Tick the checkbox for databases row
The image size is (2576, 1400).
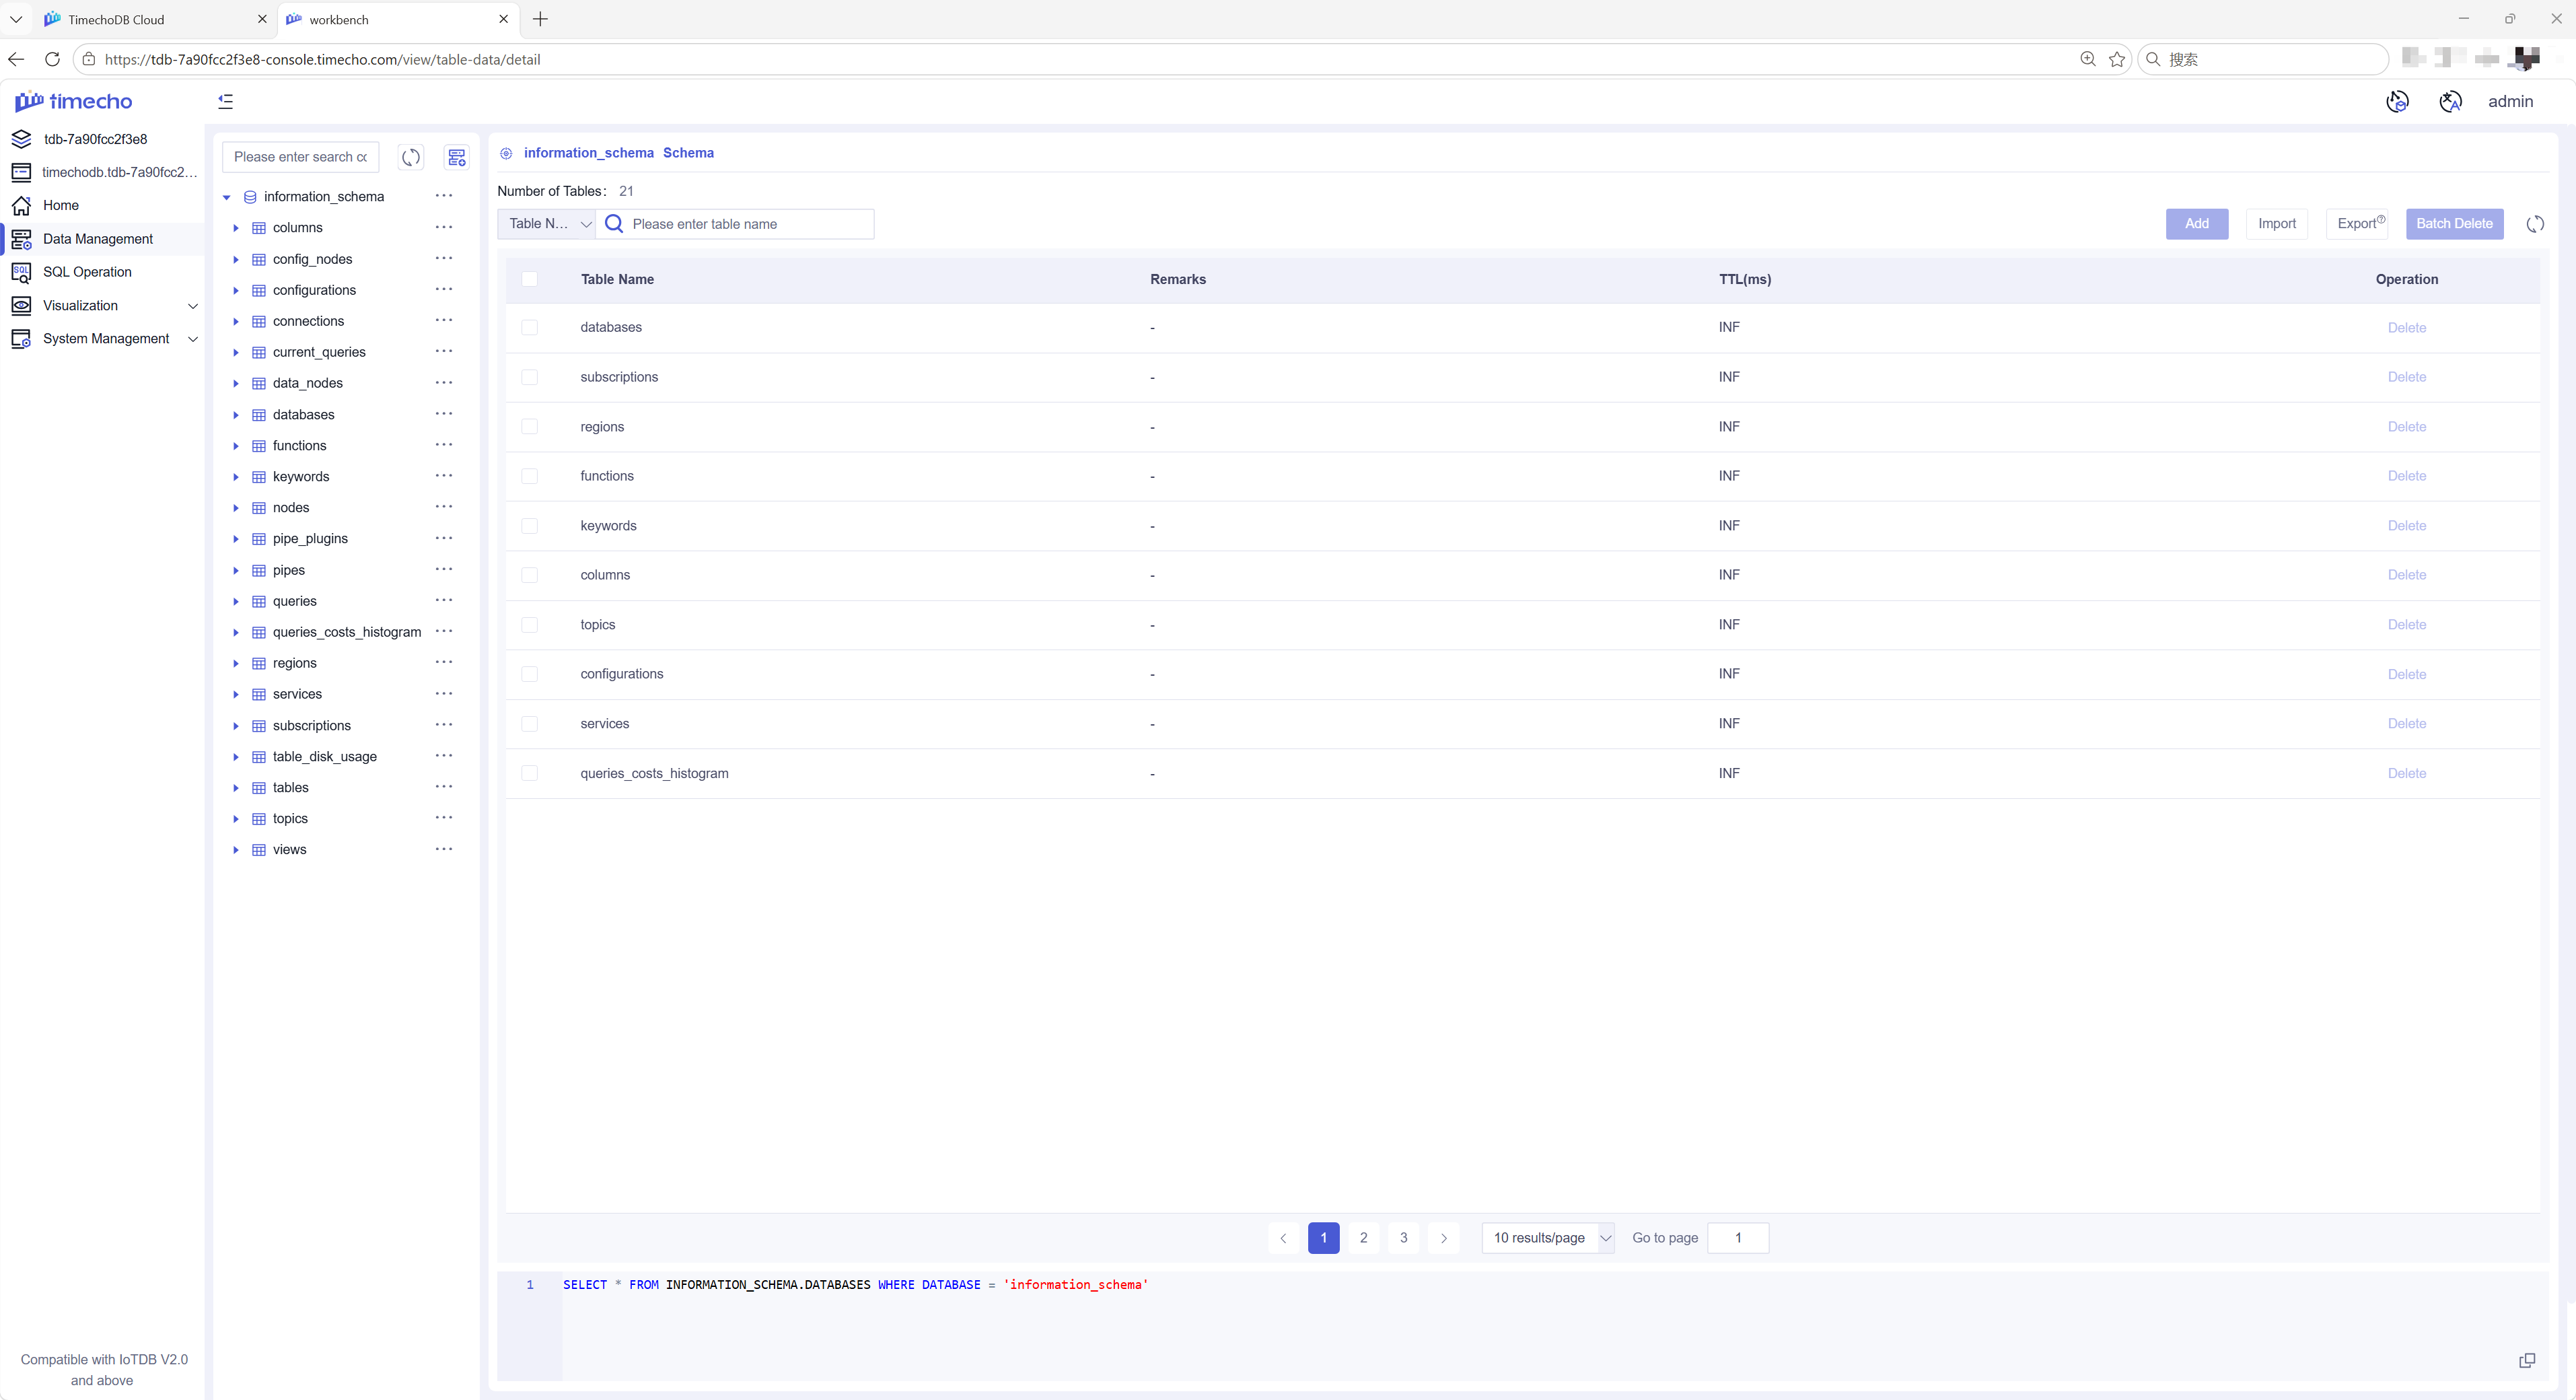tap(530, 328)
